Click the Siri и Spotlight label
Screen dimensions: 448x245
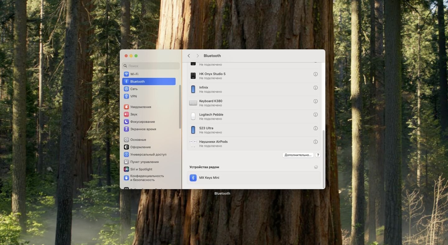[141, 169]
